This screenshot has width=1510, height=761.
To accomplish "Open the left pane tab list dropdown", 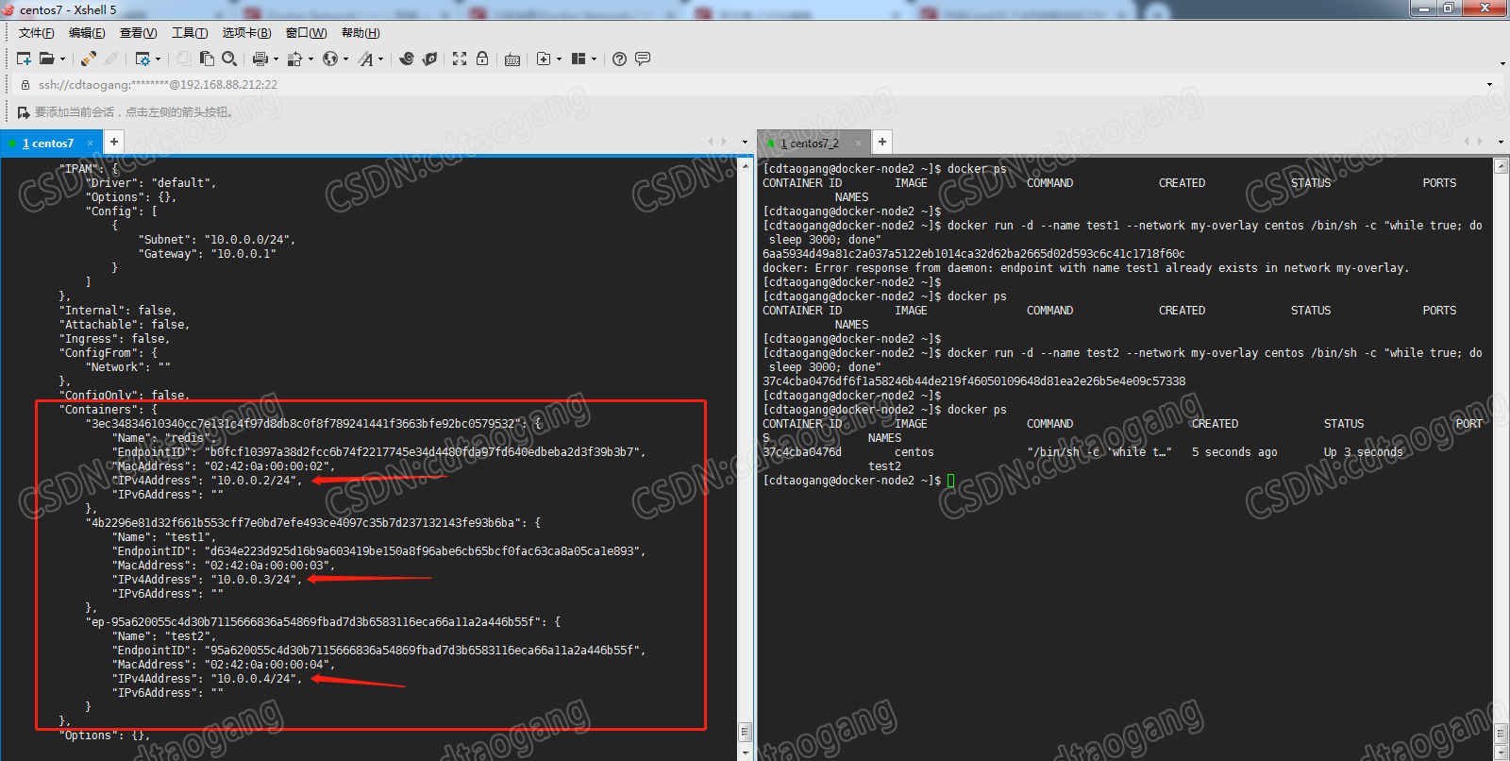I will (x=745, y=143).
